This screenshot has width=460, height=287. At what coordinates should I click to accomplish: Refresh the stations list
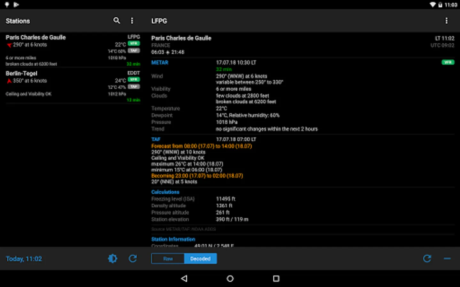(133, 258)
